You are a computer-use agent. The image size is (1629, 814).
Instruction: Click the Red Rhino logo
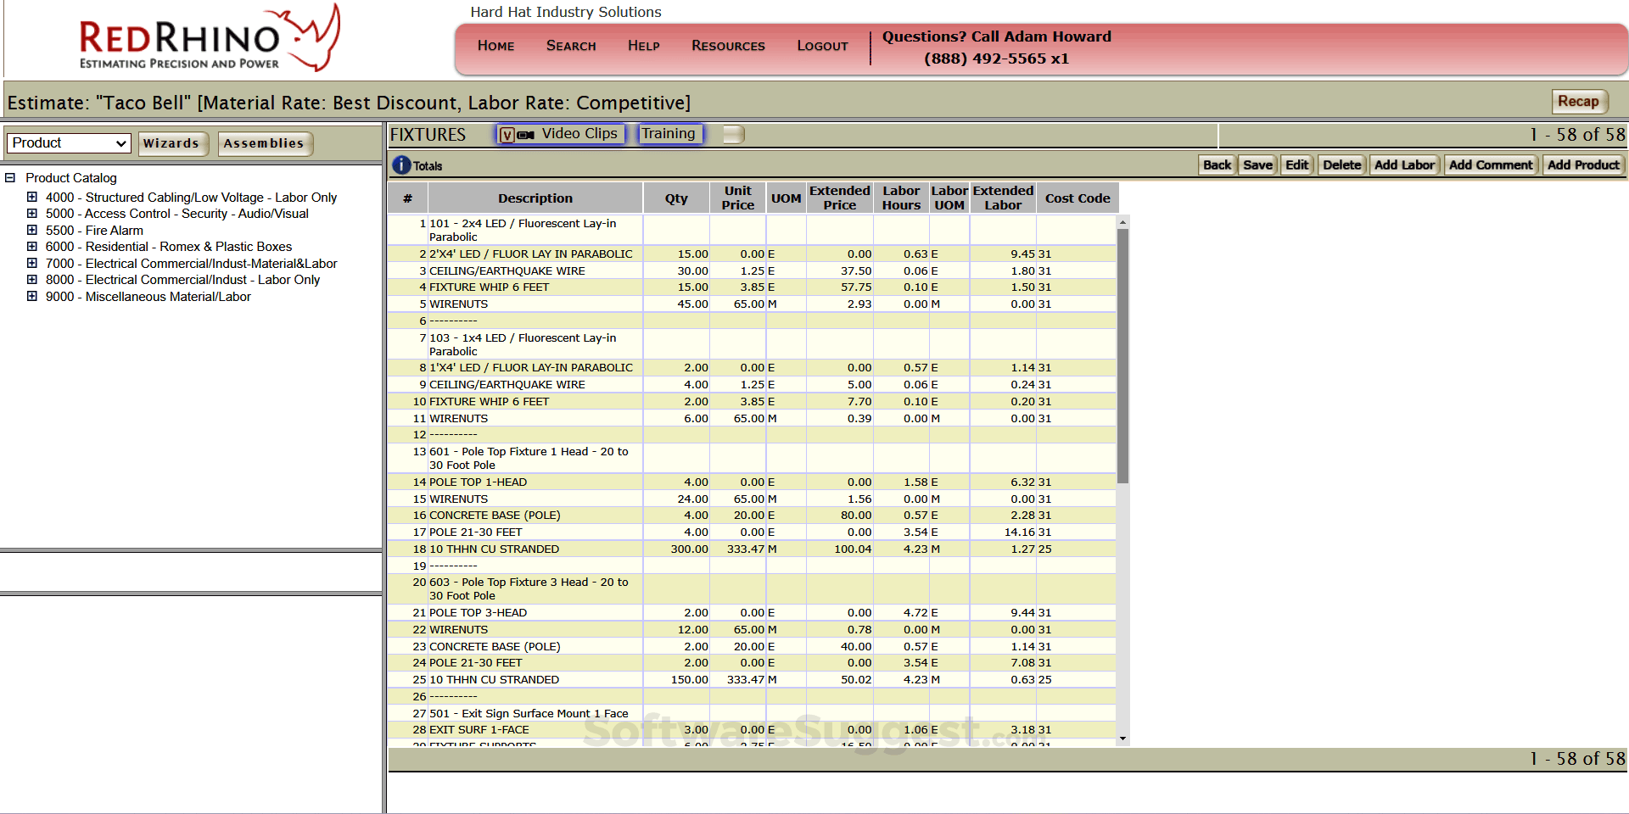[209, 39]
